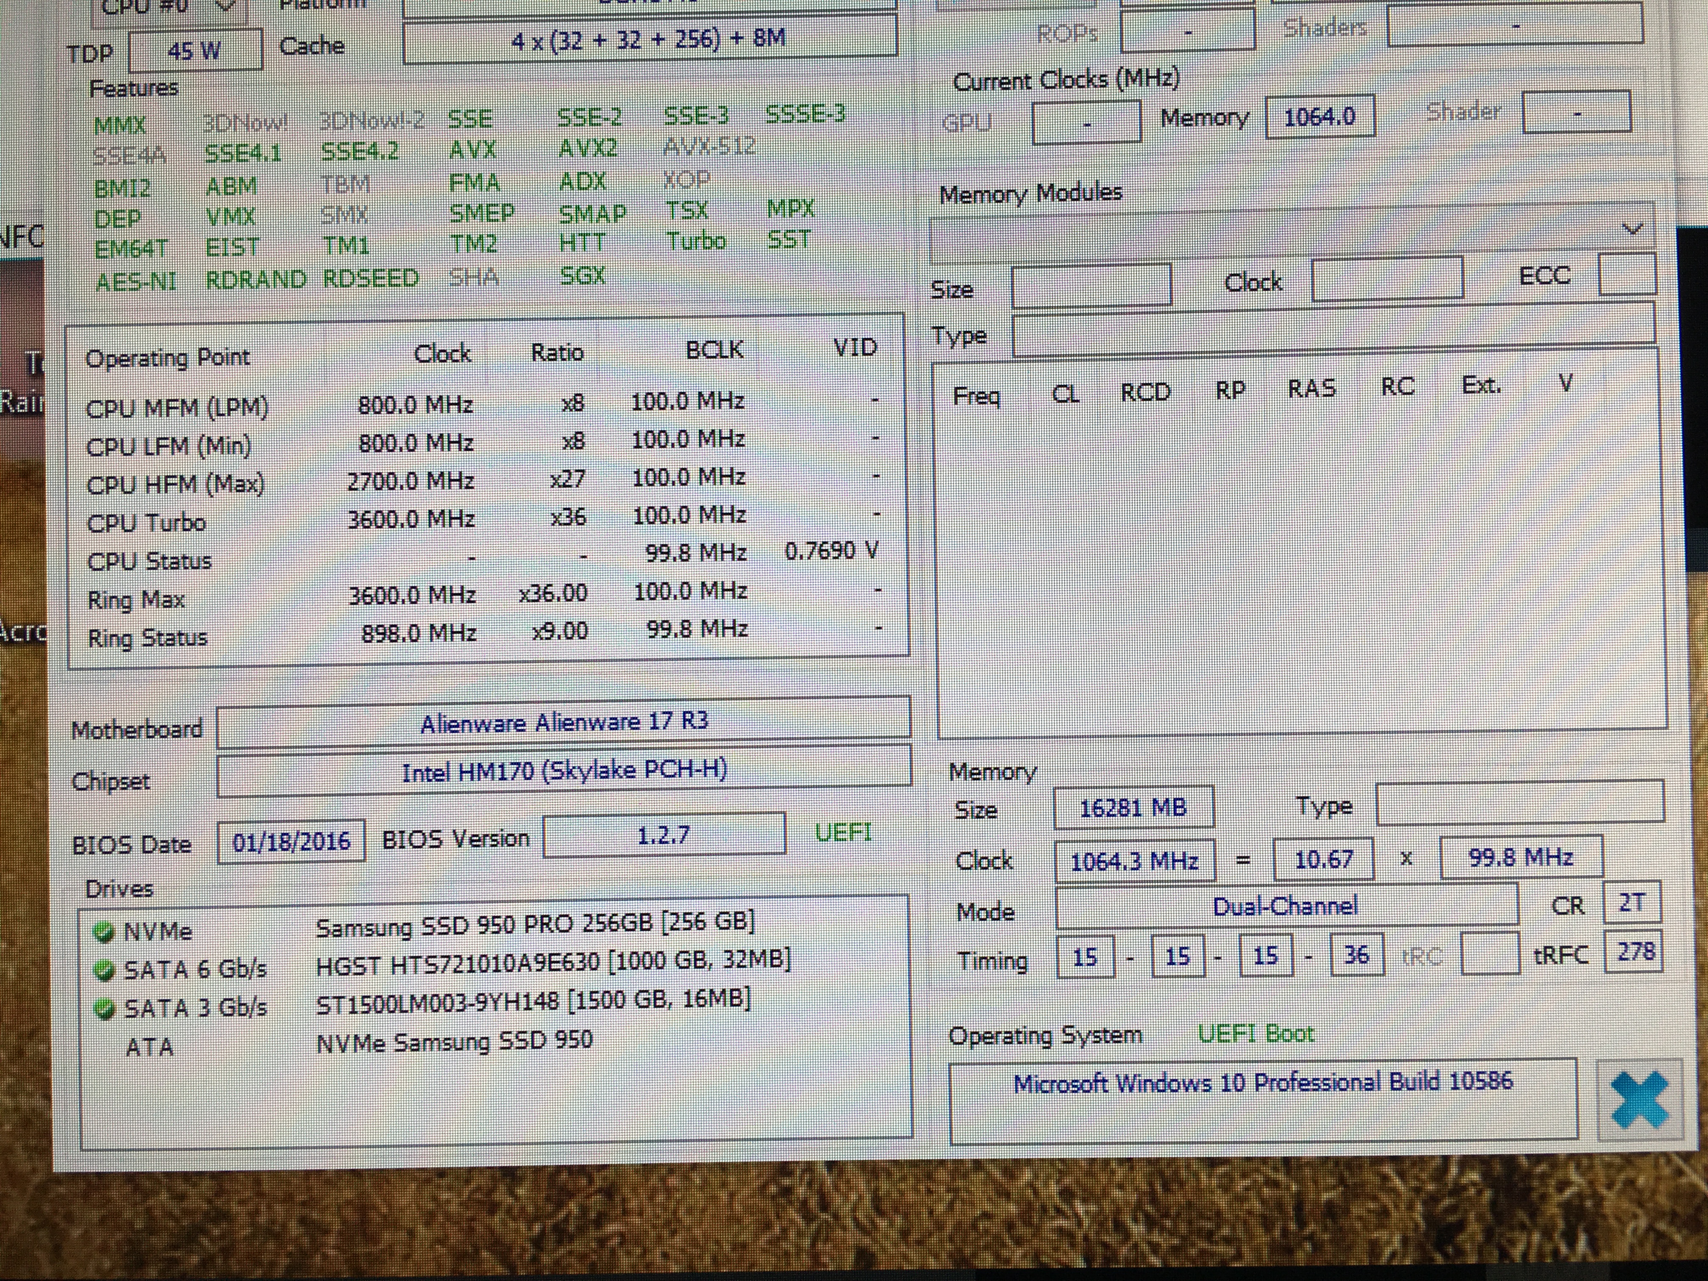The width and height of the screenshot is (1708, 1281).
Task: Click the Memory Modules Clock field
Action: point(1387,279)
